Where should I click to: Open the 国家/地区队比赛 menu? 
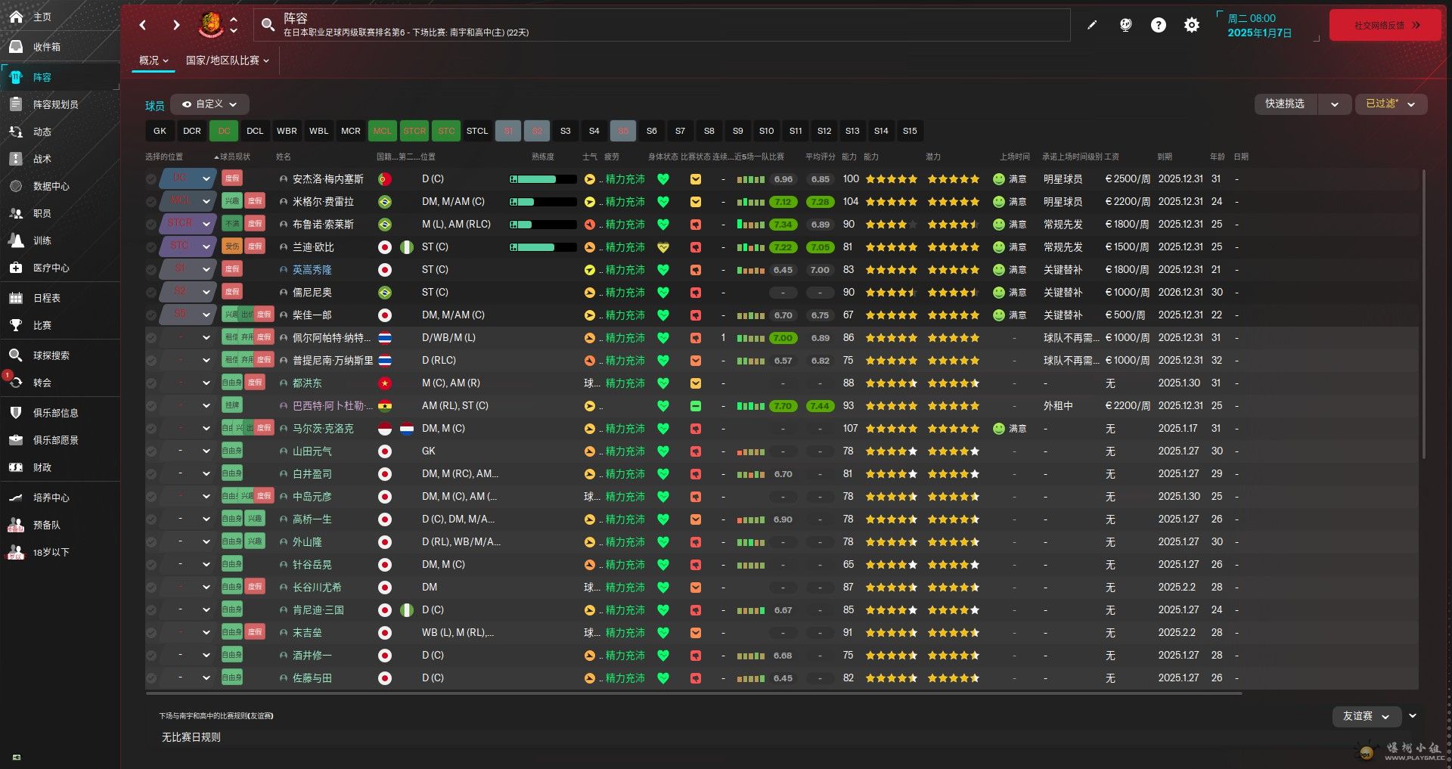tap(227, 60)
